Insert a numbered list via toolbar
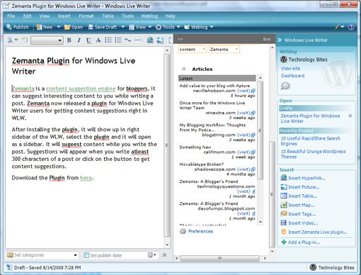The width and height of the screenshot is (361, 275). [108, 40]
